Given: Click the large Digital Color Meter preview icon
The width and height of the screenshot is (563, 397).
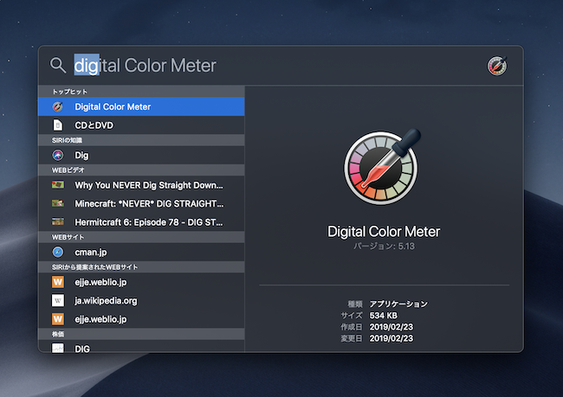Looking at the screenshot, I should click(383, 167).
